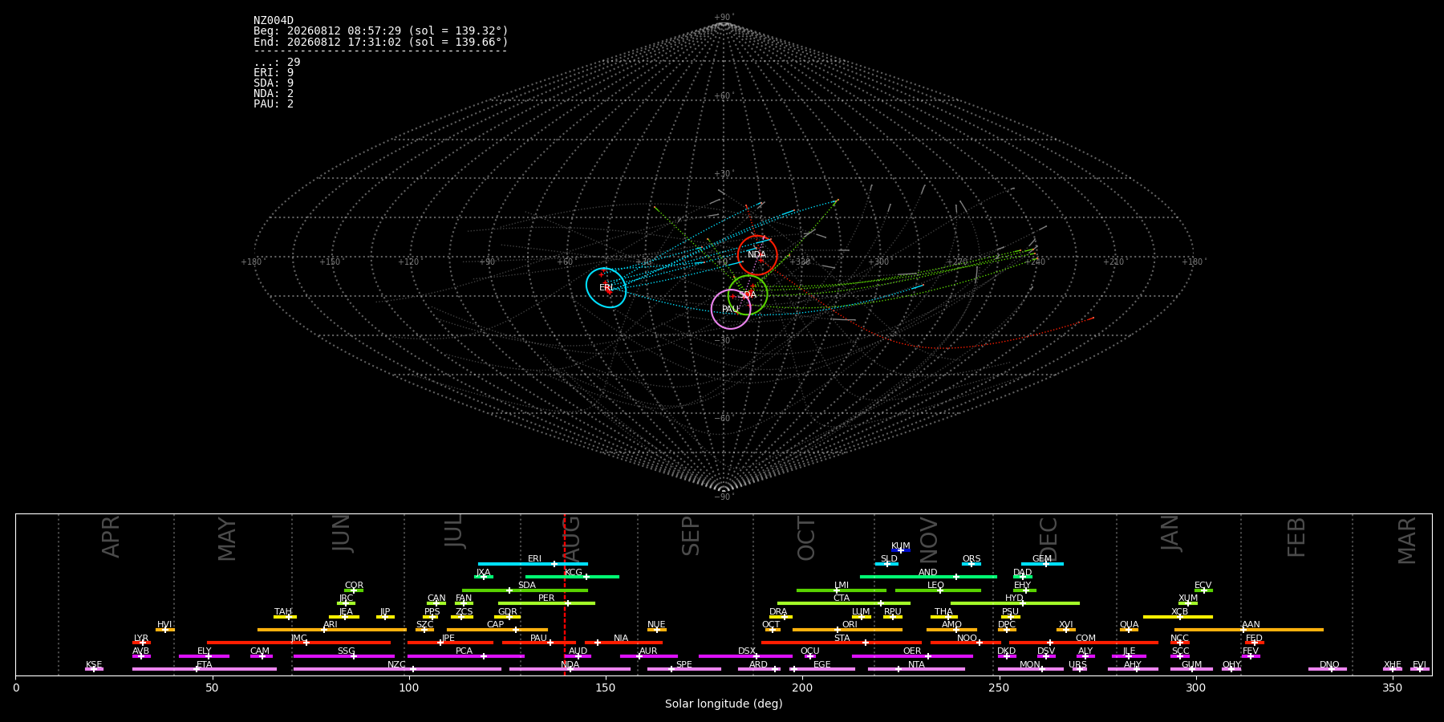Click the APR month label
Viewport: 1444px width, 722px height.
point(111,537)
